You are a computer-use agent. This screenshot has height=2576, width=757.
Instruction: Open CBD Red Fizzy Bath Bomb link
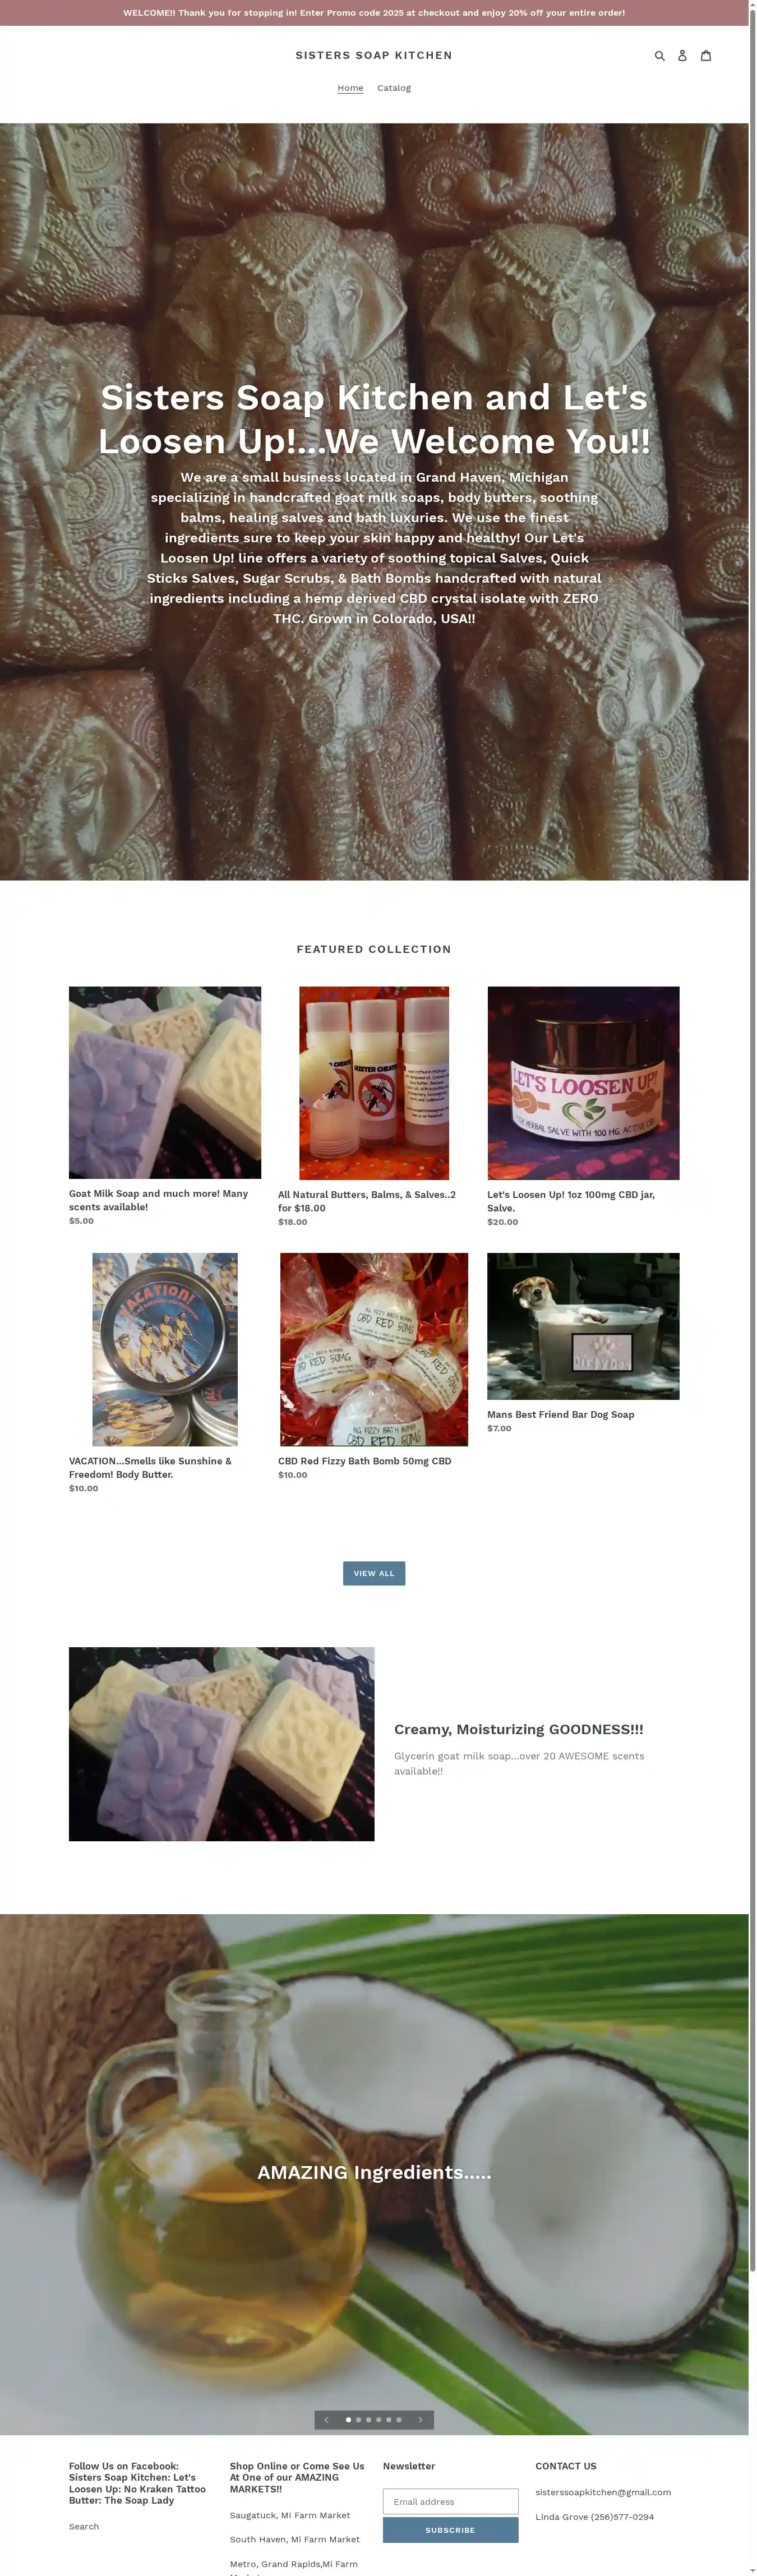click(x=365, y=1461)
